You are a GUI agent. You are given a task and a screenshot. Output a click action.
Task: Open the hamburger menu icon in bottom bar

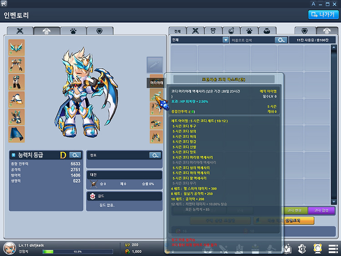pyautogui.click(x=333, y=249)
